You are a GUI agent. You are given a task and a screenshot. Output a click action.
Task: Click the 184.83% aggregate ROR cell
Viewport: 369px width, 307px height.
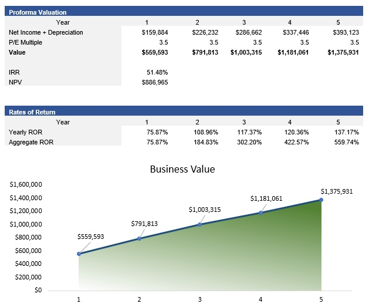tap(206, 142)
